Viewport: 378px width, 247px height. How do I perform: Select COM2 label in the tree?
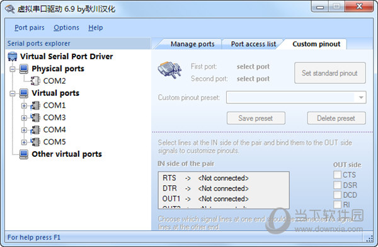(x=54, y=81)
